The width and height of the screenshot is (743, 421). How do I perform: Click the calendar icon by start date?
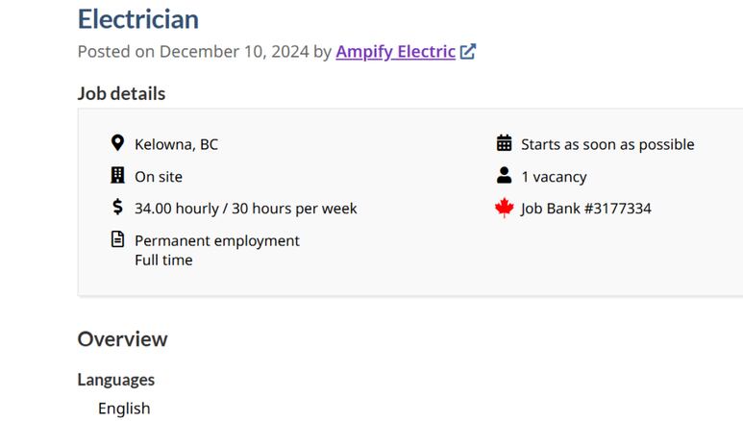pyautogui.click(x=505, y=143)
